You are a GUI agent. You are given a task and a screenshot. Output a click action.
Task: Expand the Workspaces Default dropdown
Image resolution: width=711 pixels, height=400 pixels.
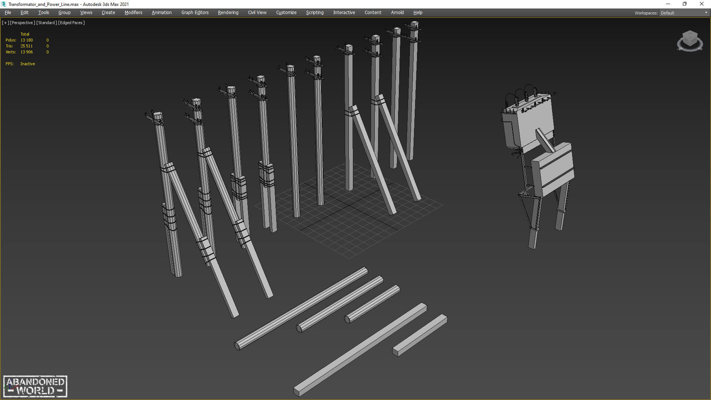pyautogui.click(x=684, y=13)
